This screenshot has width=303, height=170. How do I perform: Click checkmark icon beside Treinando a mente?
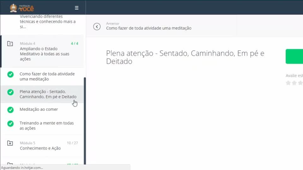tap(10, 123)
